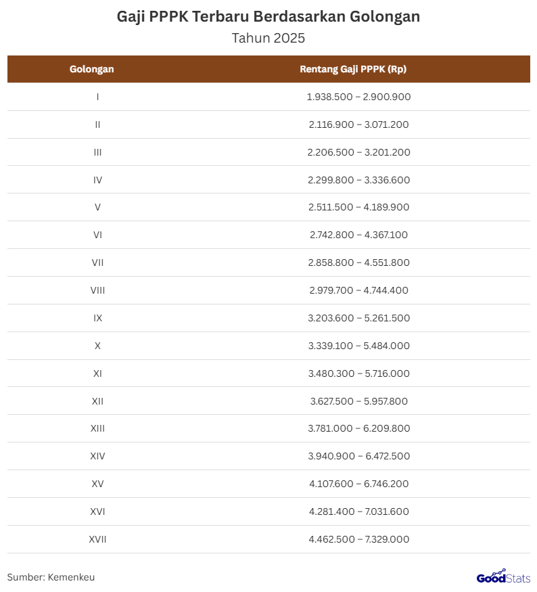The width and height of the screenshot is (537, 592).
Task: Click the GoodStats logo
Action: pos(503,577)
